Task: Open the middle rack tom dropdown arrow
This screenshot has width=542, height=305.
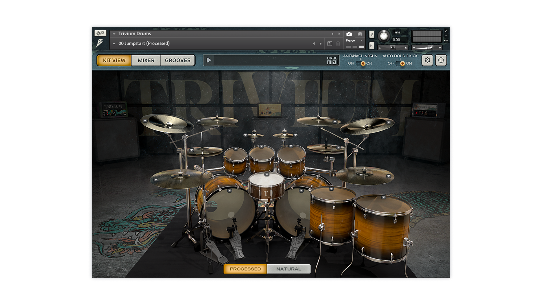Action: point(261,147)
